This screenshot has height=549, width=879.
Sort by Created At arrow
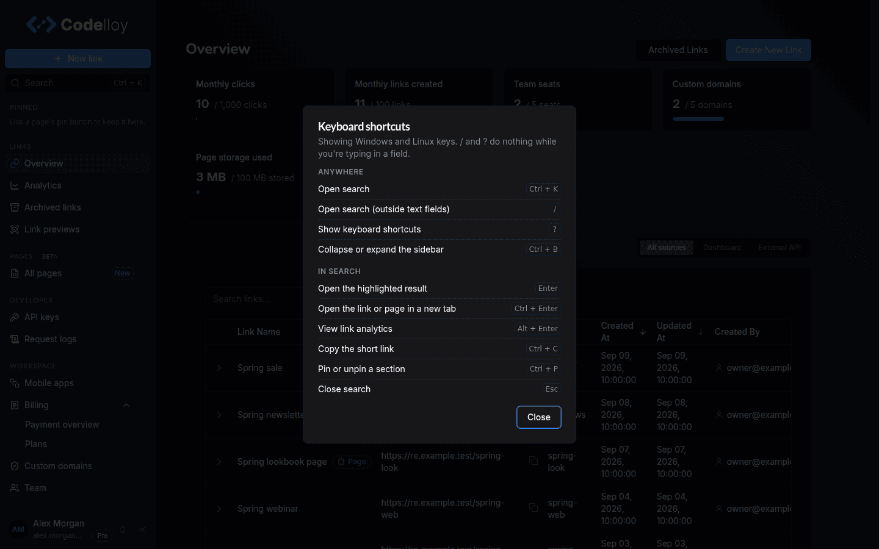click(643, 332)
